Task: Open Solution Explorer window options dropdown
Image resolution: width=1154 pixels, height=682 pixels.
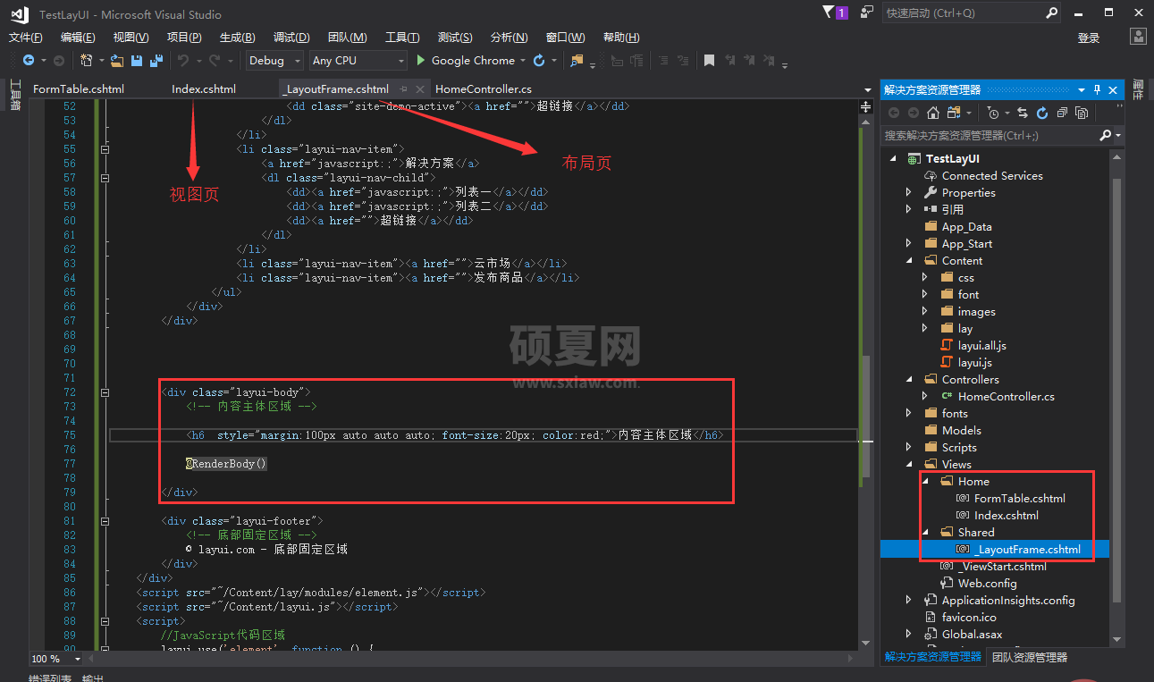Action: (x=1082, y=89)
